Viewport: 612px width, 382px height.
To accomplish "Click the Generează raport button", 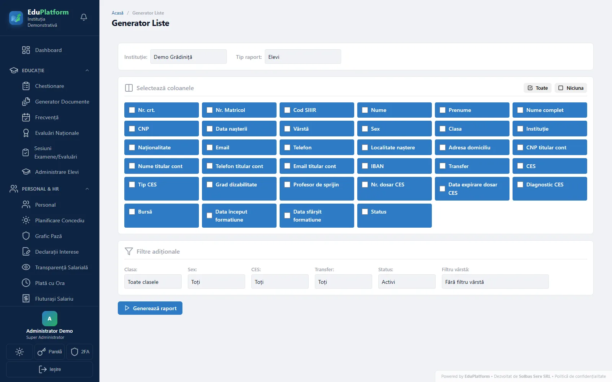I will point(150,308).
